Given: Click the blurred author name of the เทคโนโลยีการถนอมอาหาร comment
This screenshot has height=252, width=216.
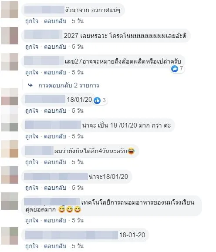Looking at the screenshot, I should tap(52, 202).
